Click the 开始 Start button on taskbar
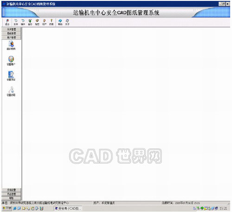Viewport: 232px width, 212px height. (7, 208)
